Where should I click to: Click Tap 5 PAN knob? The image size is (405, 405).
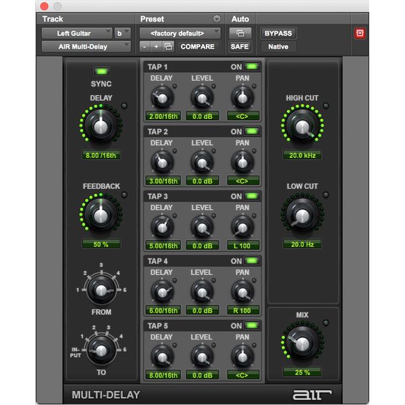click(x=242, y=357)
